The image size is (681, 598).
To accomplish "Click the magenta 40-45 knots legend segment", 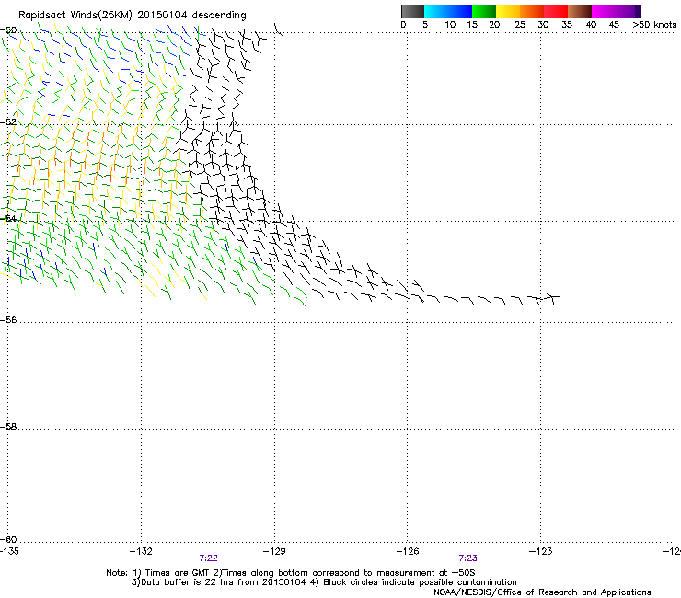I will [604, 11].
